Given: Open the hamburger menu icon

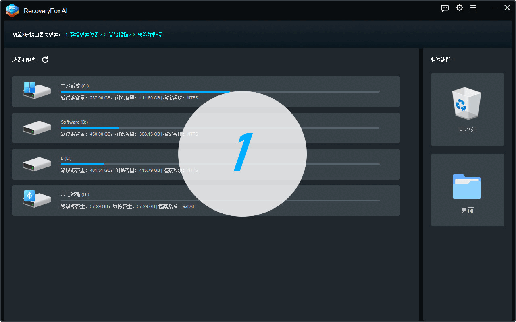Looking at the screenshot, I should (474, 8).
